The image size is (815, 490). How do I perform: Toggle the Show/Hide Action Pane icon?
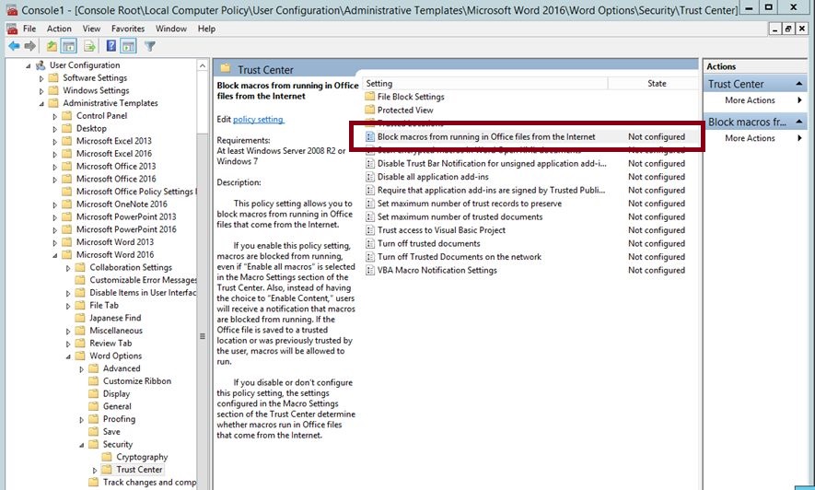[129, 46]
